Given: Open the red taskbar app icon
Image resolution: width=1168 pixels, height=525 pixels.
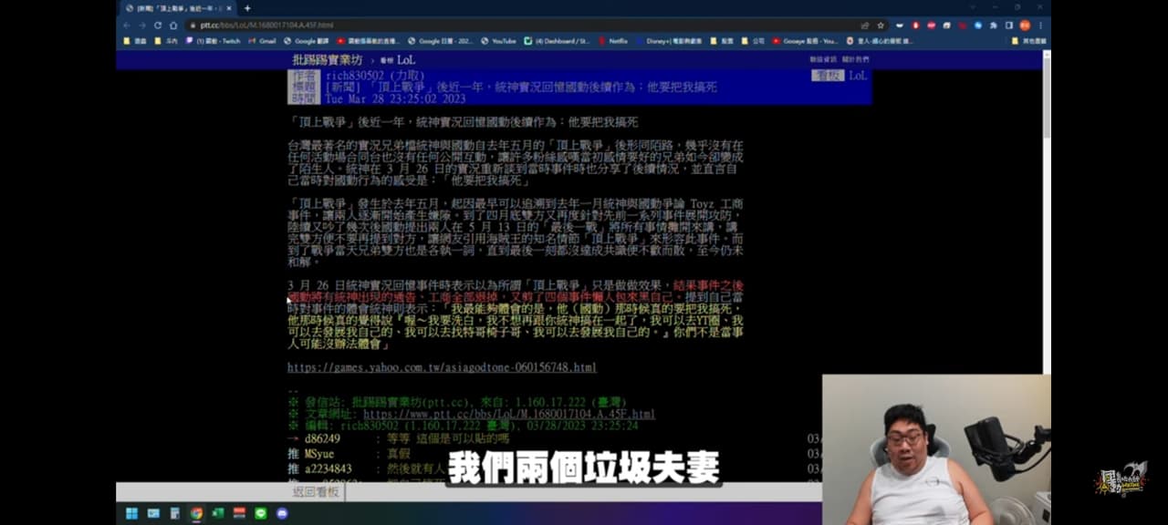Looking at the screenshot, I should pyautogui.click(x=239, y=513).
